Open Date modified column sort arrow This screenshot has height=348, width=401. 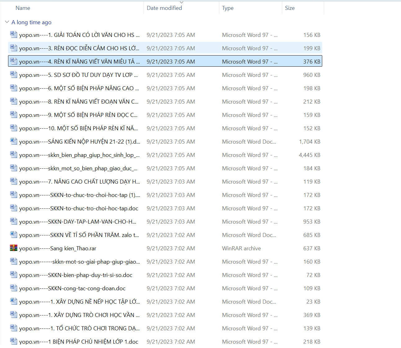pos(182,2)
